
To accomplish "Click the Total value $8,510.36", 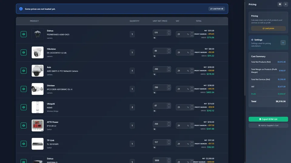I will pyautogui.click(x=281, y=101).
